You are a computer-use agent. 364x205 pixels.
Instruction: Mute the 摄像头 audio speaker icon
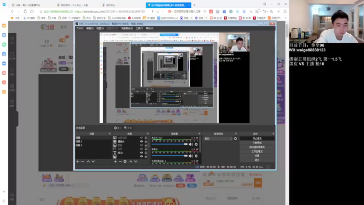(191, 156)
